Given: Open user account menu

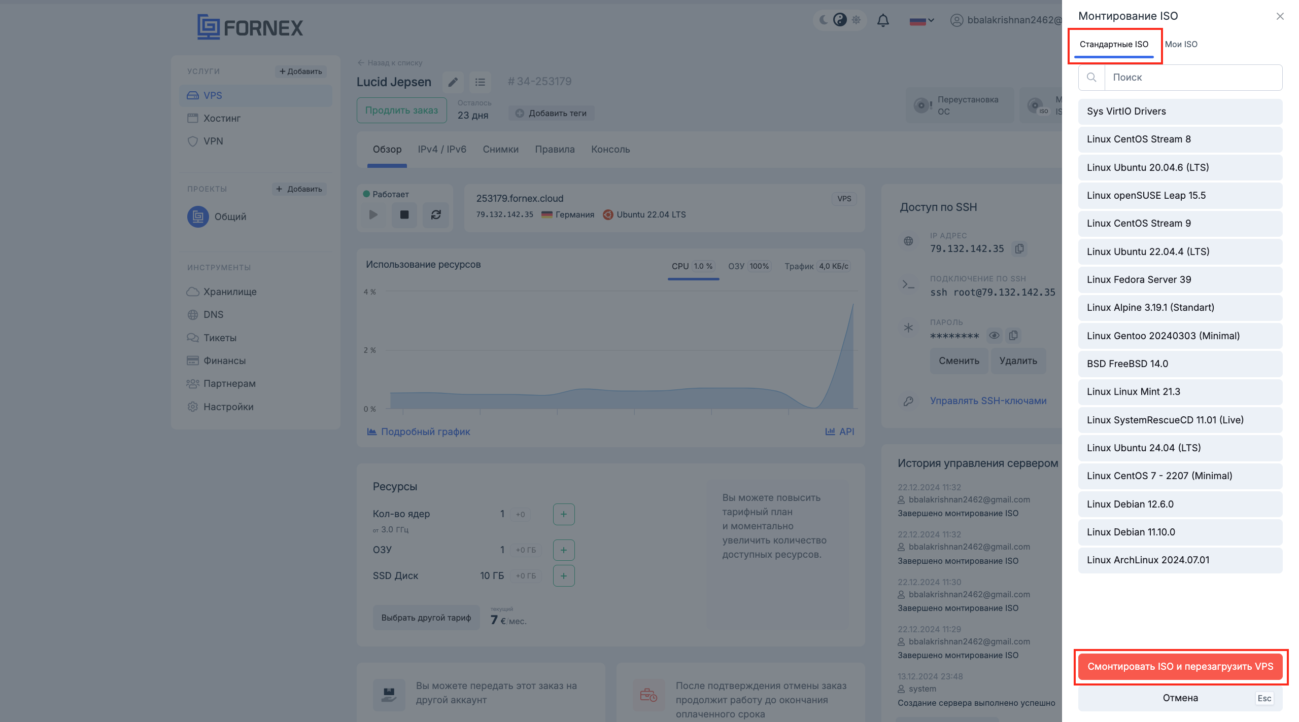Looking at the screenshot, I should pos(1006,20).
